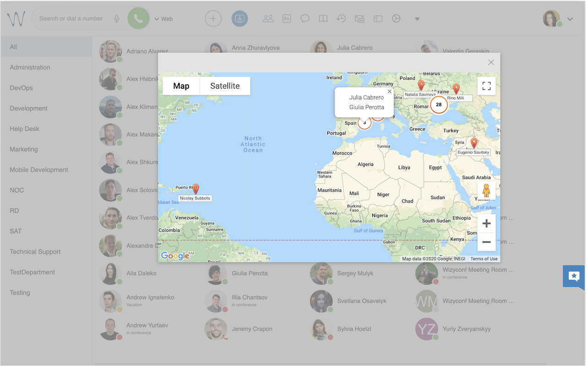Select Technical Support department
This screenshot has width=586, height=366.
[35, 252]
